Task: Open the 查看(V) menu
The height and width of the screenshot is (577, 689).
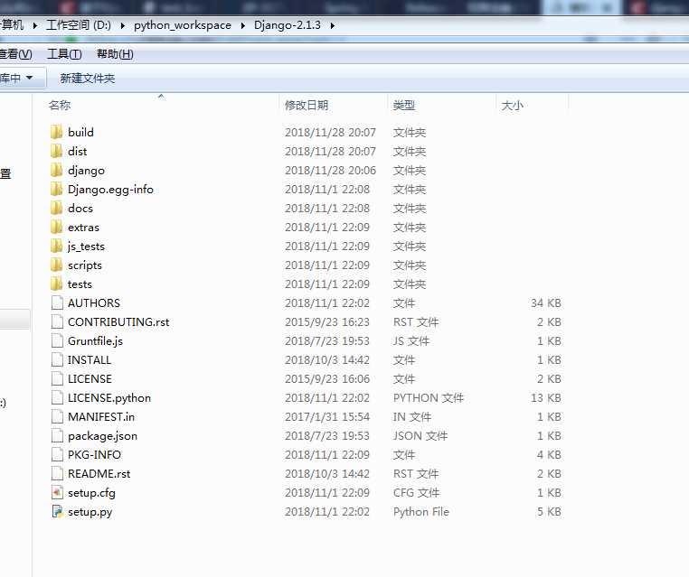Action: coord(15,54)
